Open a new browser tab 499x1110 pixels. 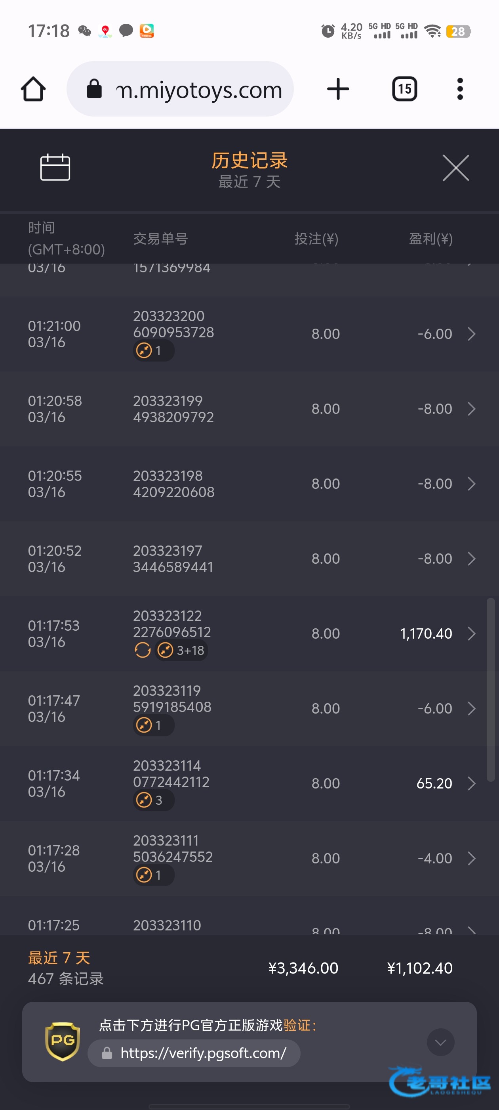point(338,89)
